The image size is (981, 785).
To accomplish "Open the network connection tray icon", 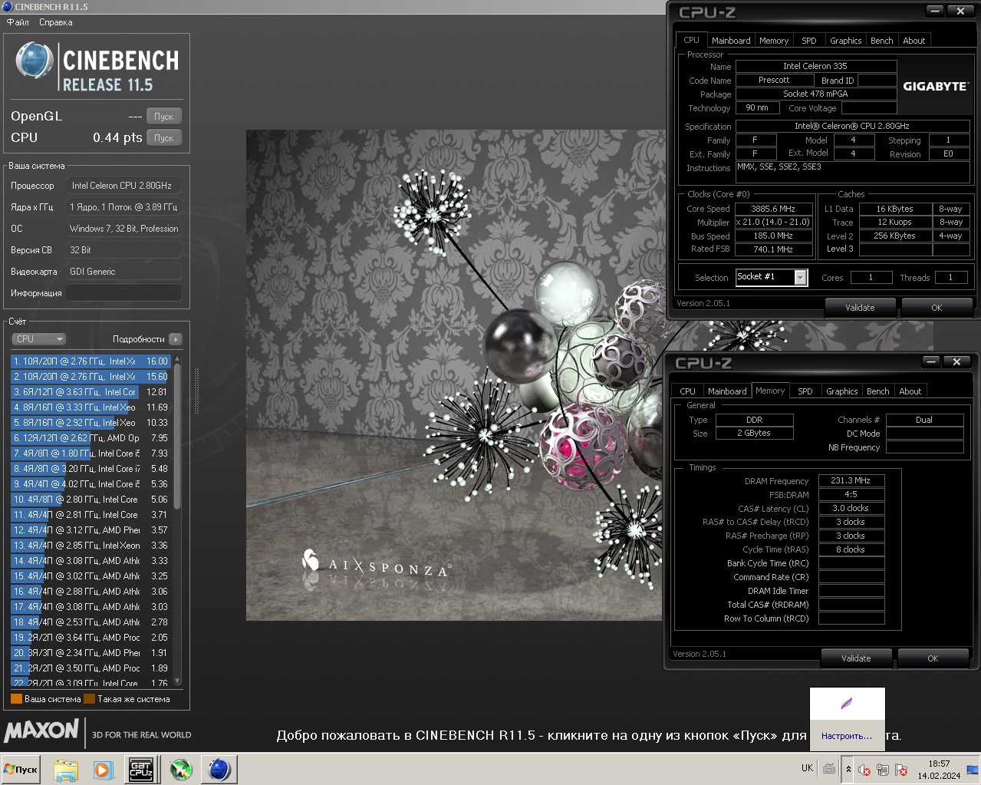I will [x=883, y=770].
